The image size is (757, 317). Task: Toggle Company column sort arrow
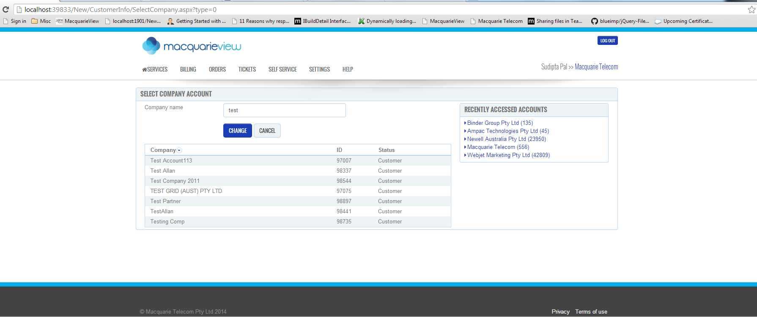(179, 150)
